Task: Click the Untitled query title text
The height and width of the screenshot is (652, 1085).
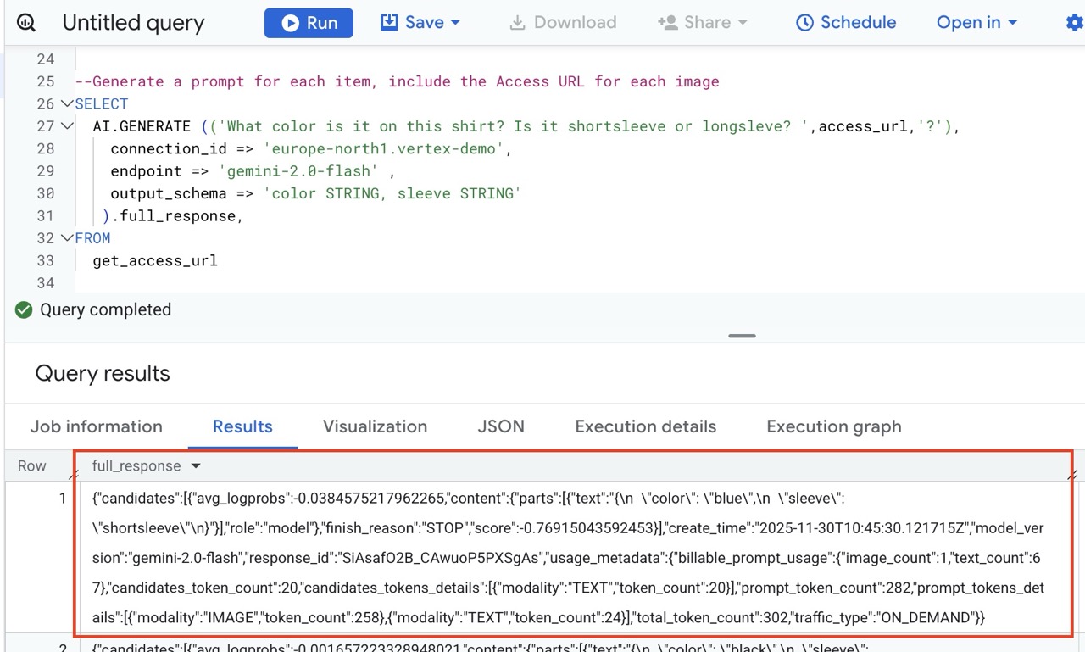Action: [x=133, y=23]
